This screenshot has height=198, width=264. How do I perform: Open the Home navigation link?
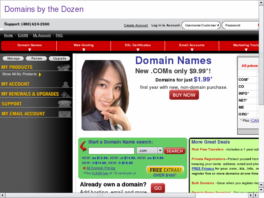[8, 35]
